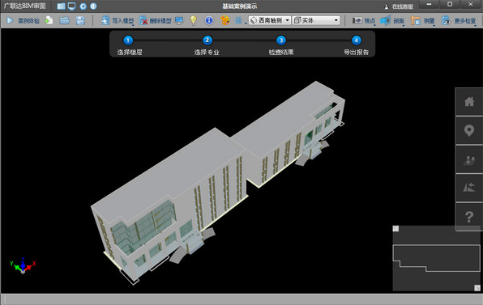This screenshot has height=305, width=483.
Task: Click the question mark help sidebar icon
Action: (x=469, y=217)
